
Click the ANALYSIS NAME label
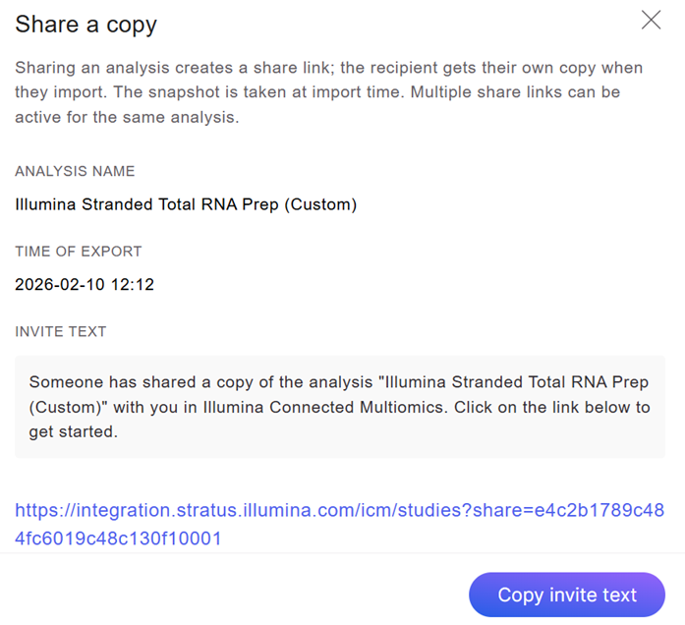tap(75, 171)
